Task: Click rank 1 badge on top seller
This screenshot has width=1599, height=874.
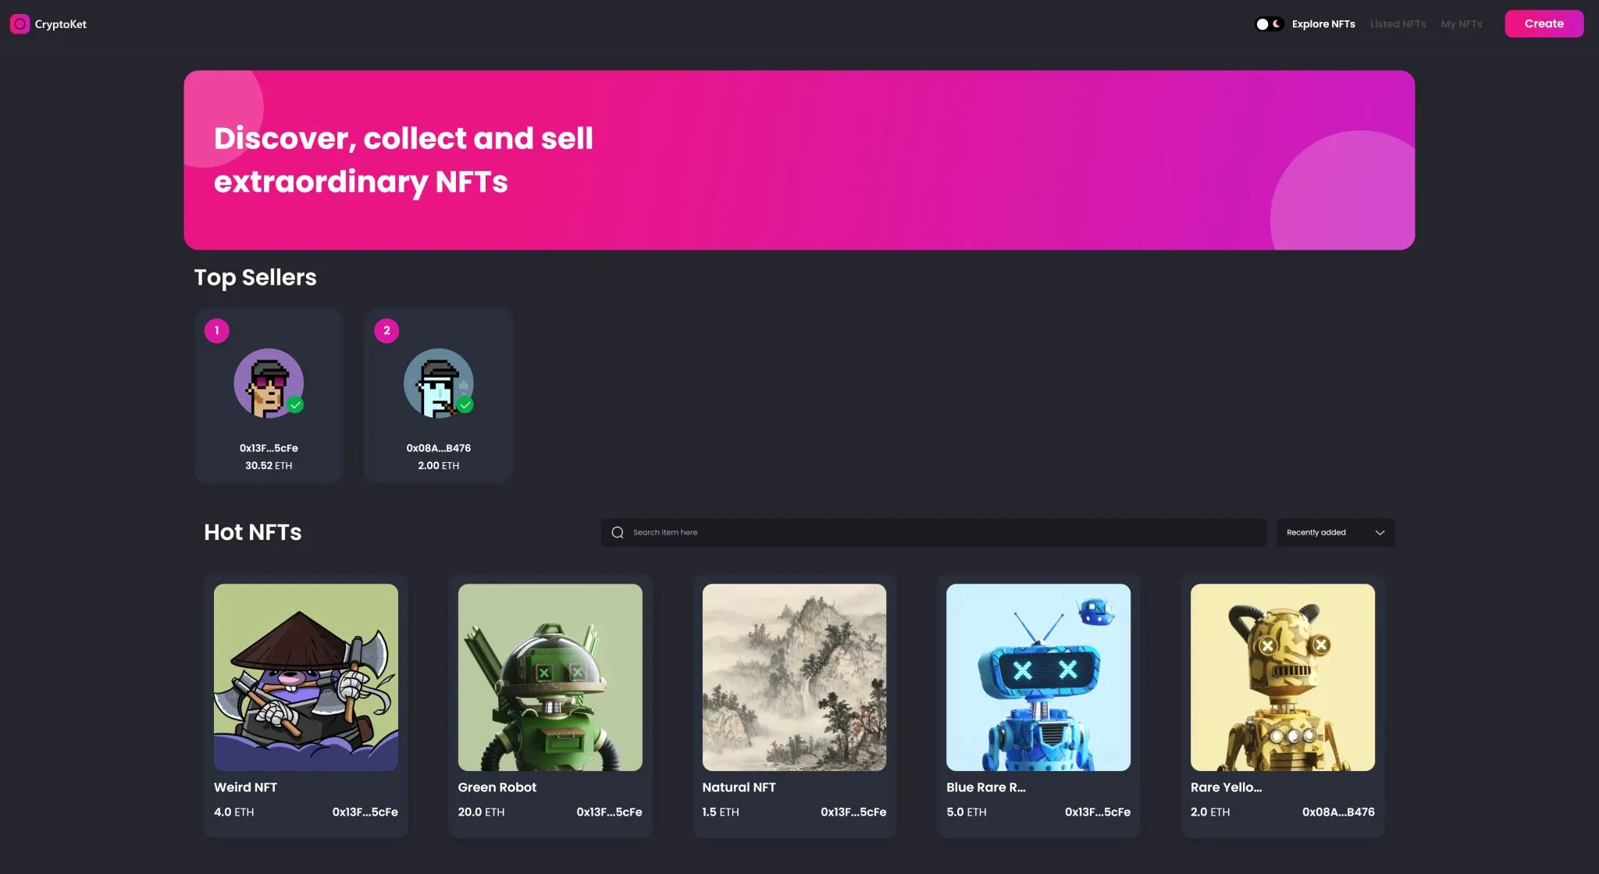Action: 217,330
